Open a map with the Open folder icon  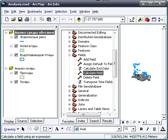click(13, 19)
